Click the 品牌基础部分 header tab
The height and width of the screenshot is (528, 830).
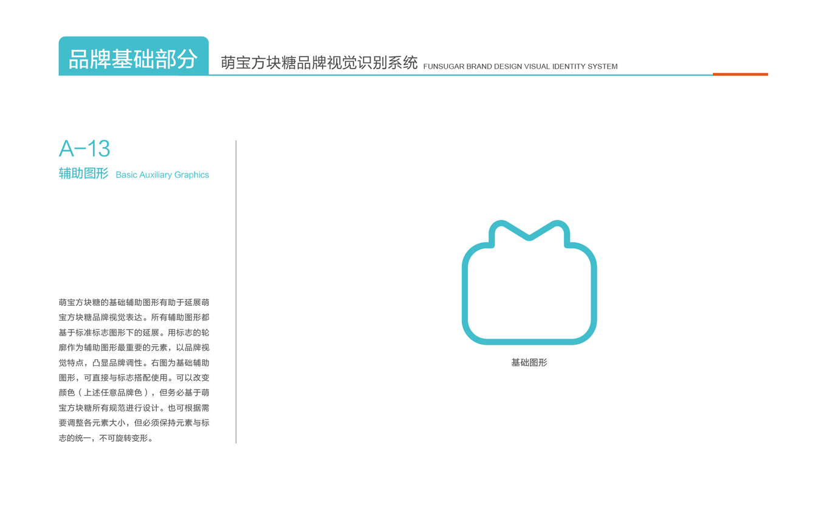pos(134,56)
